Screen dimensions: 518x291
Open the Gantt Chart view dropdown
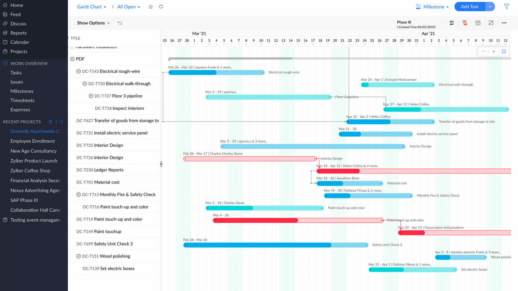pyautogui.click(x=92, y=7)
